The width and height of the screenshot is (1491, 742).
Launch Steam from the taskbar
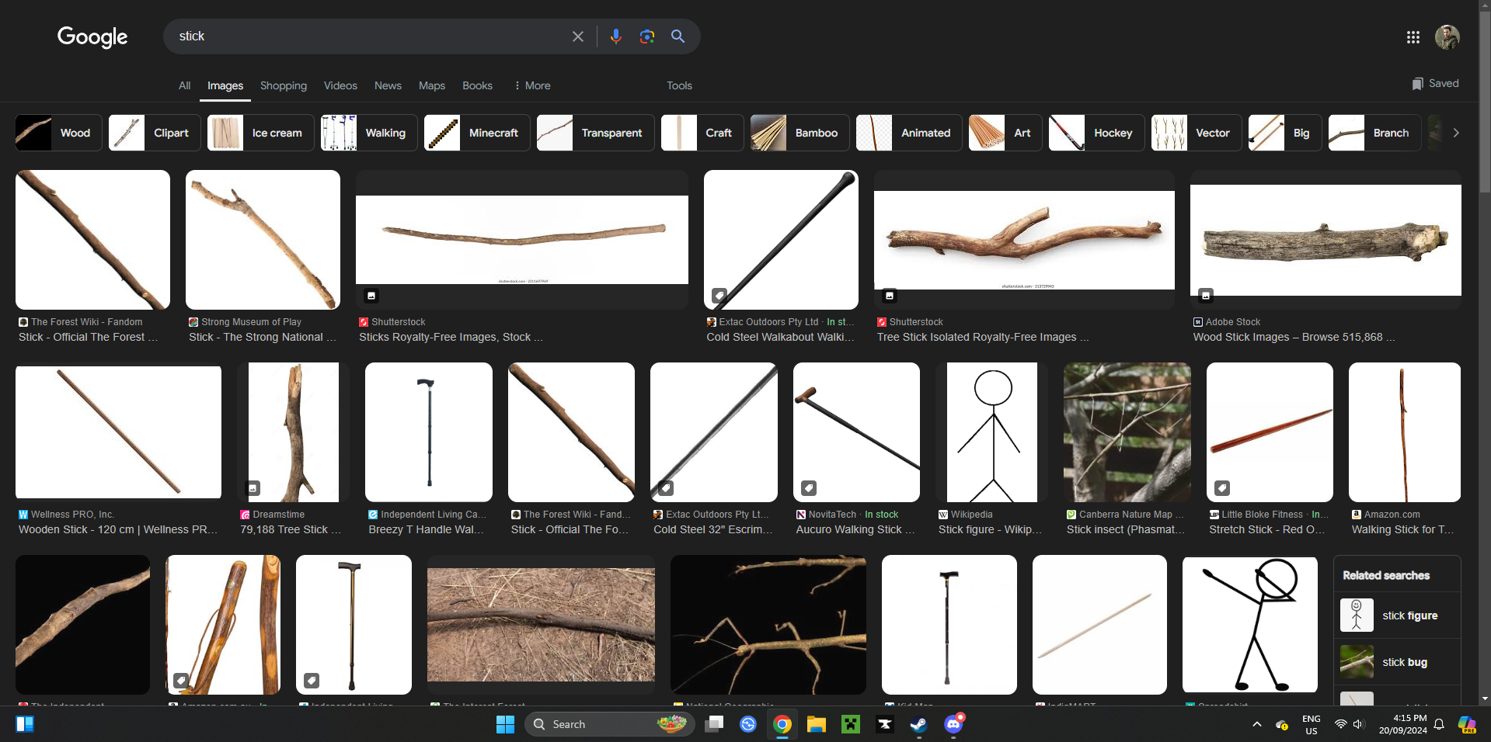tap(918, 724)
